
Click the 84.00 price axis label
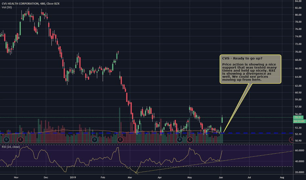tap(298, 1)
